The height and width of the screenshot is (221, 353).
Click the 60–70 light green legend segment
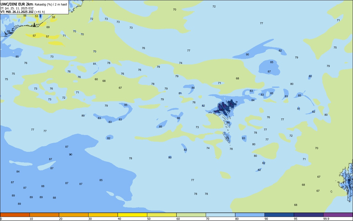191,215
